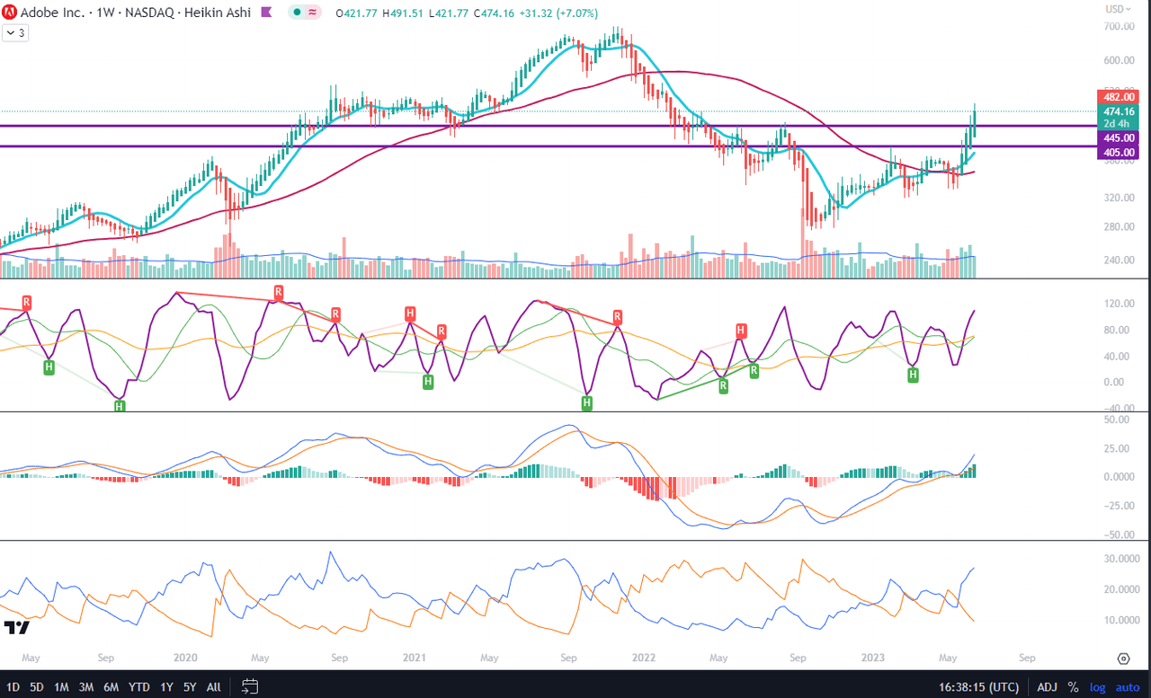The height and width of the screenshot is (698, 1151).
Task: Click the +31.32 (+7.07%) change text
Action: tap(558, 13)
